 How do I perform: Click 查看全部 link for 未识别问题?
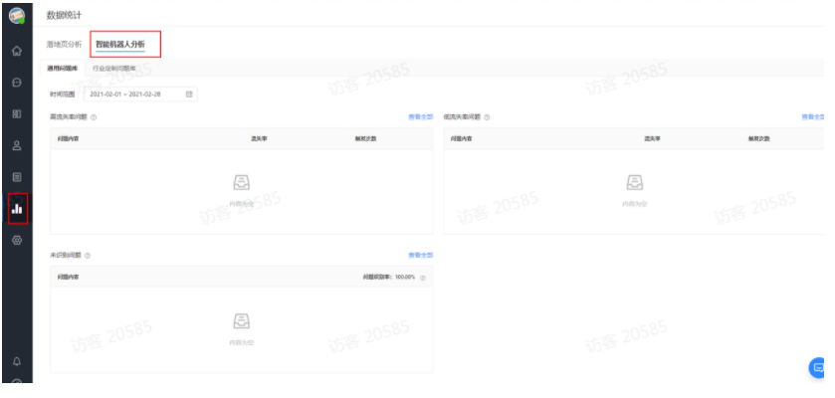point(420,255)
